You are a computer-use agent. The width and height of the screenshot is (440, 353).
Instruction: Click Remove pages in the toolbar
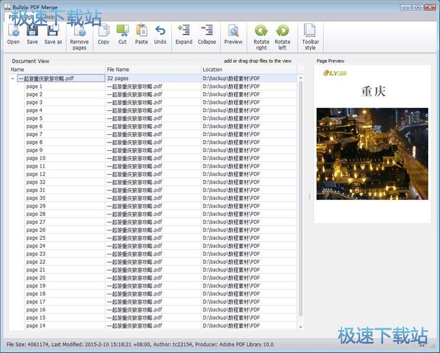[x=79, y=37]
